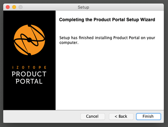Minimize the Setup window with yellow button
This screenshot has width=168, height=127.
[x=14, y=7]
